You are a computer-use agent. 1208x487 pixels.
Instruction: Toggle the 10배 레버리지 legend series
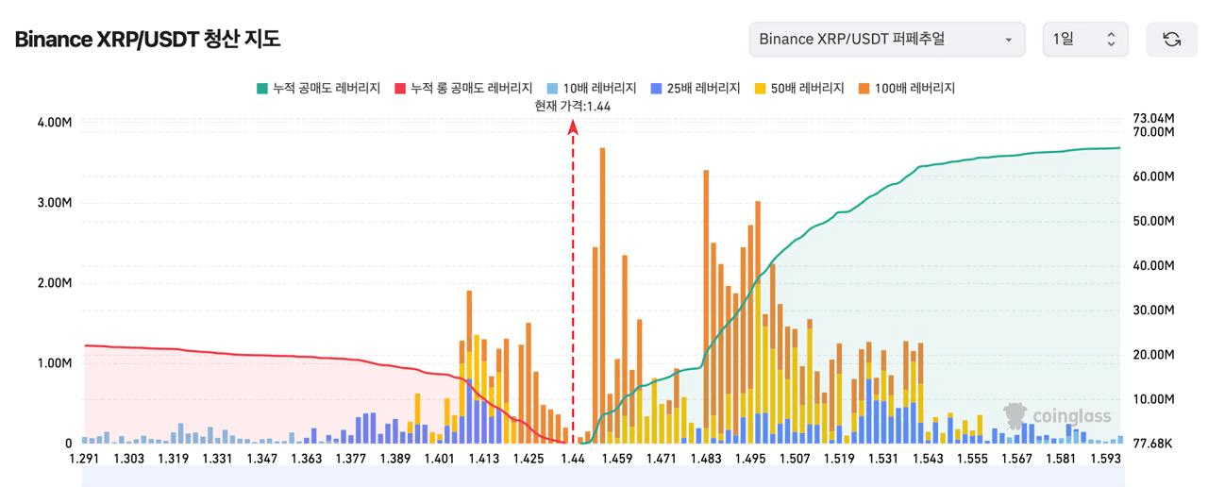point(592,88)
